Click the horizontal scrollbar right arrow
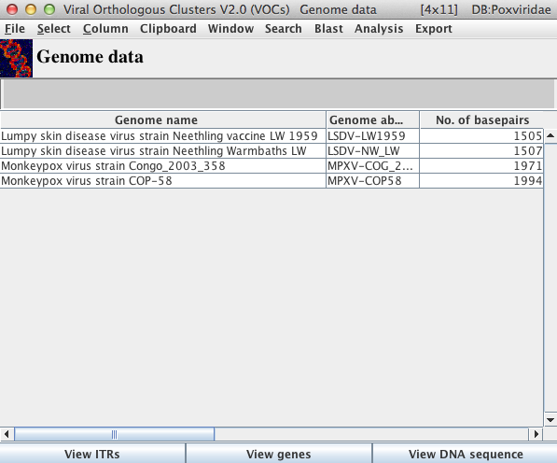This screenshot has width=557, height=463. click(x=536, y=434)
